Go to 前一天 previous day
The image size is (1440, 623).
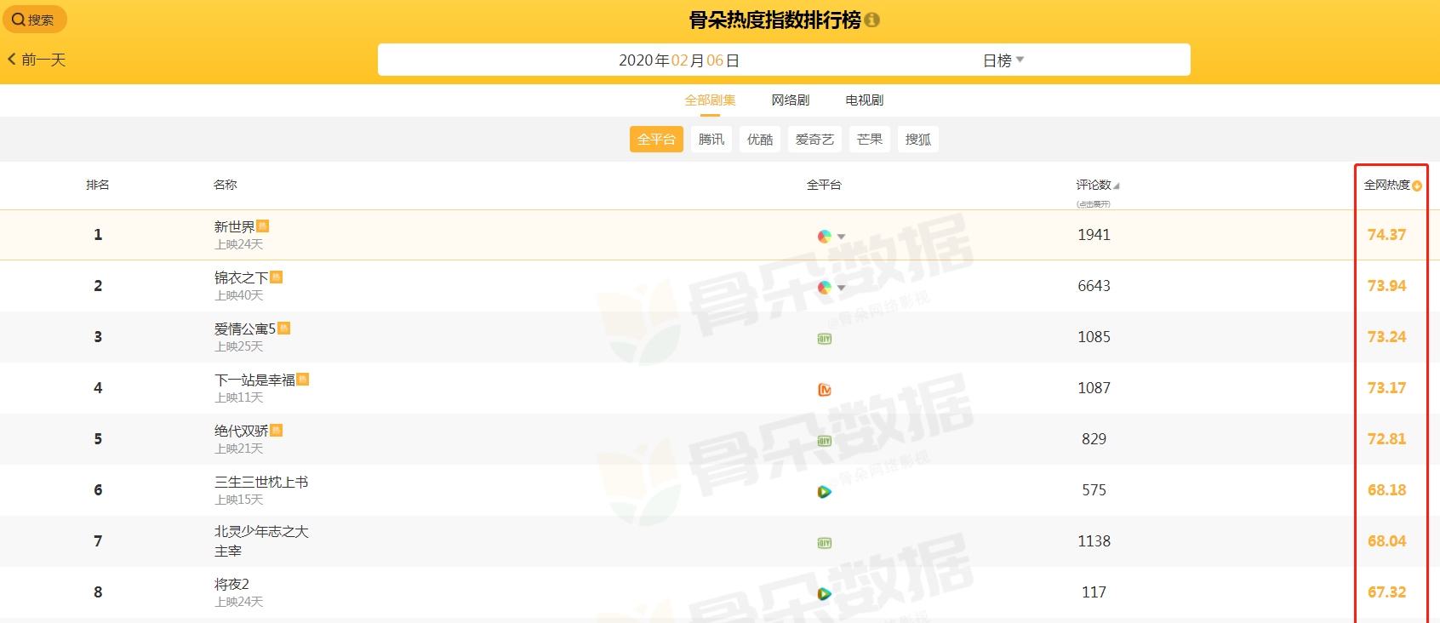(x=37, y=60)
